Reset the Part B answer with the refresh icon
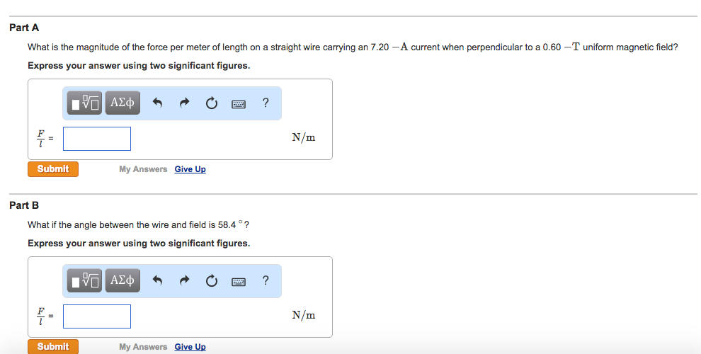Image resolution: width=701 pixels, height=354 pixels. tap(211, 281)
